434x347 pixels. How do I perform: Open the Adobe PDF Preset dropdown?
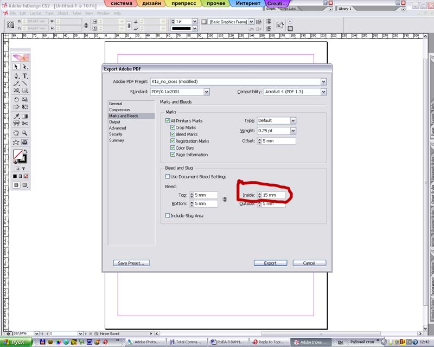coord(323,82)
